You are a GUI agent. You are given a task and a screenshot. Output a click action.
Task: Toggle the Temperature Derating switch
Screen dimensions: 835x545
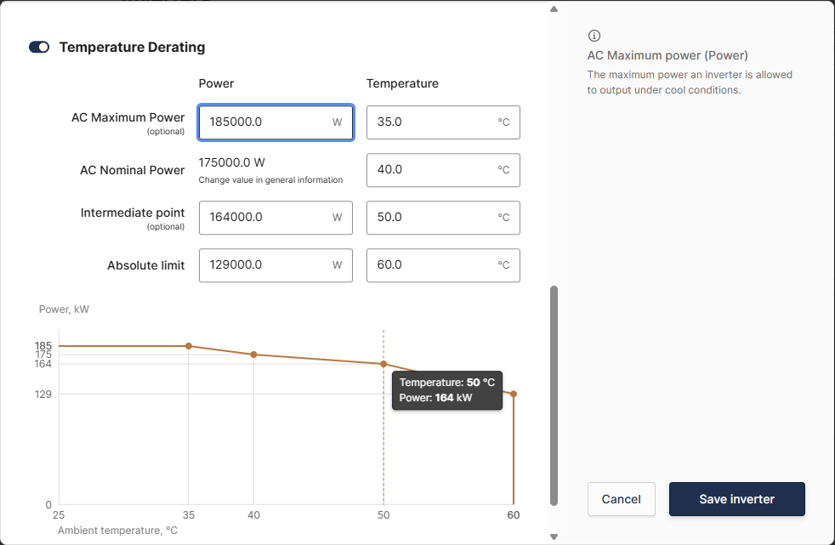click(39, 48)
